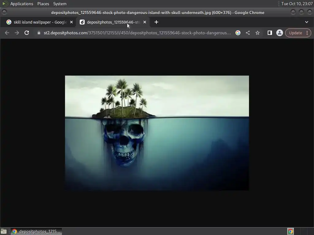Go forward with the forward arrow
Screen dimensions: 314x235
(17, 33)
